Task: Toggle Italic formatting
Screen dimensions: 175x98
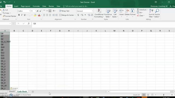Action: pyautogui.click(x=22, y=15)
